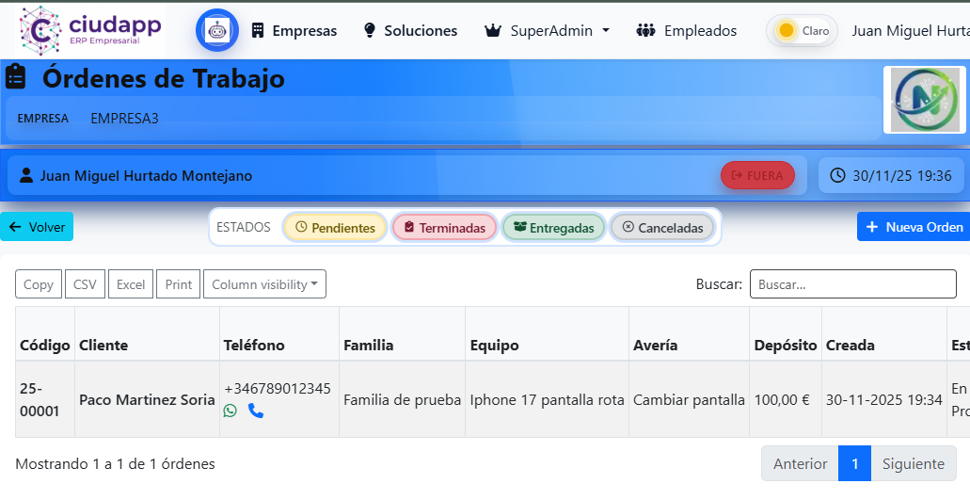The image size is (970, 500).
Task: Go to the Anterior page
Action: 800,463
